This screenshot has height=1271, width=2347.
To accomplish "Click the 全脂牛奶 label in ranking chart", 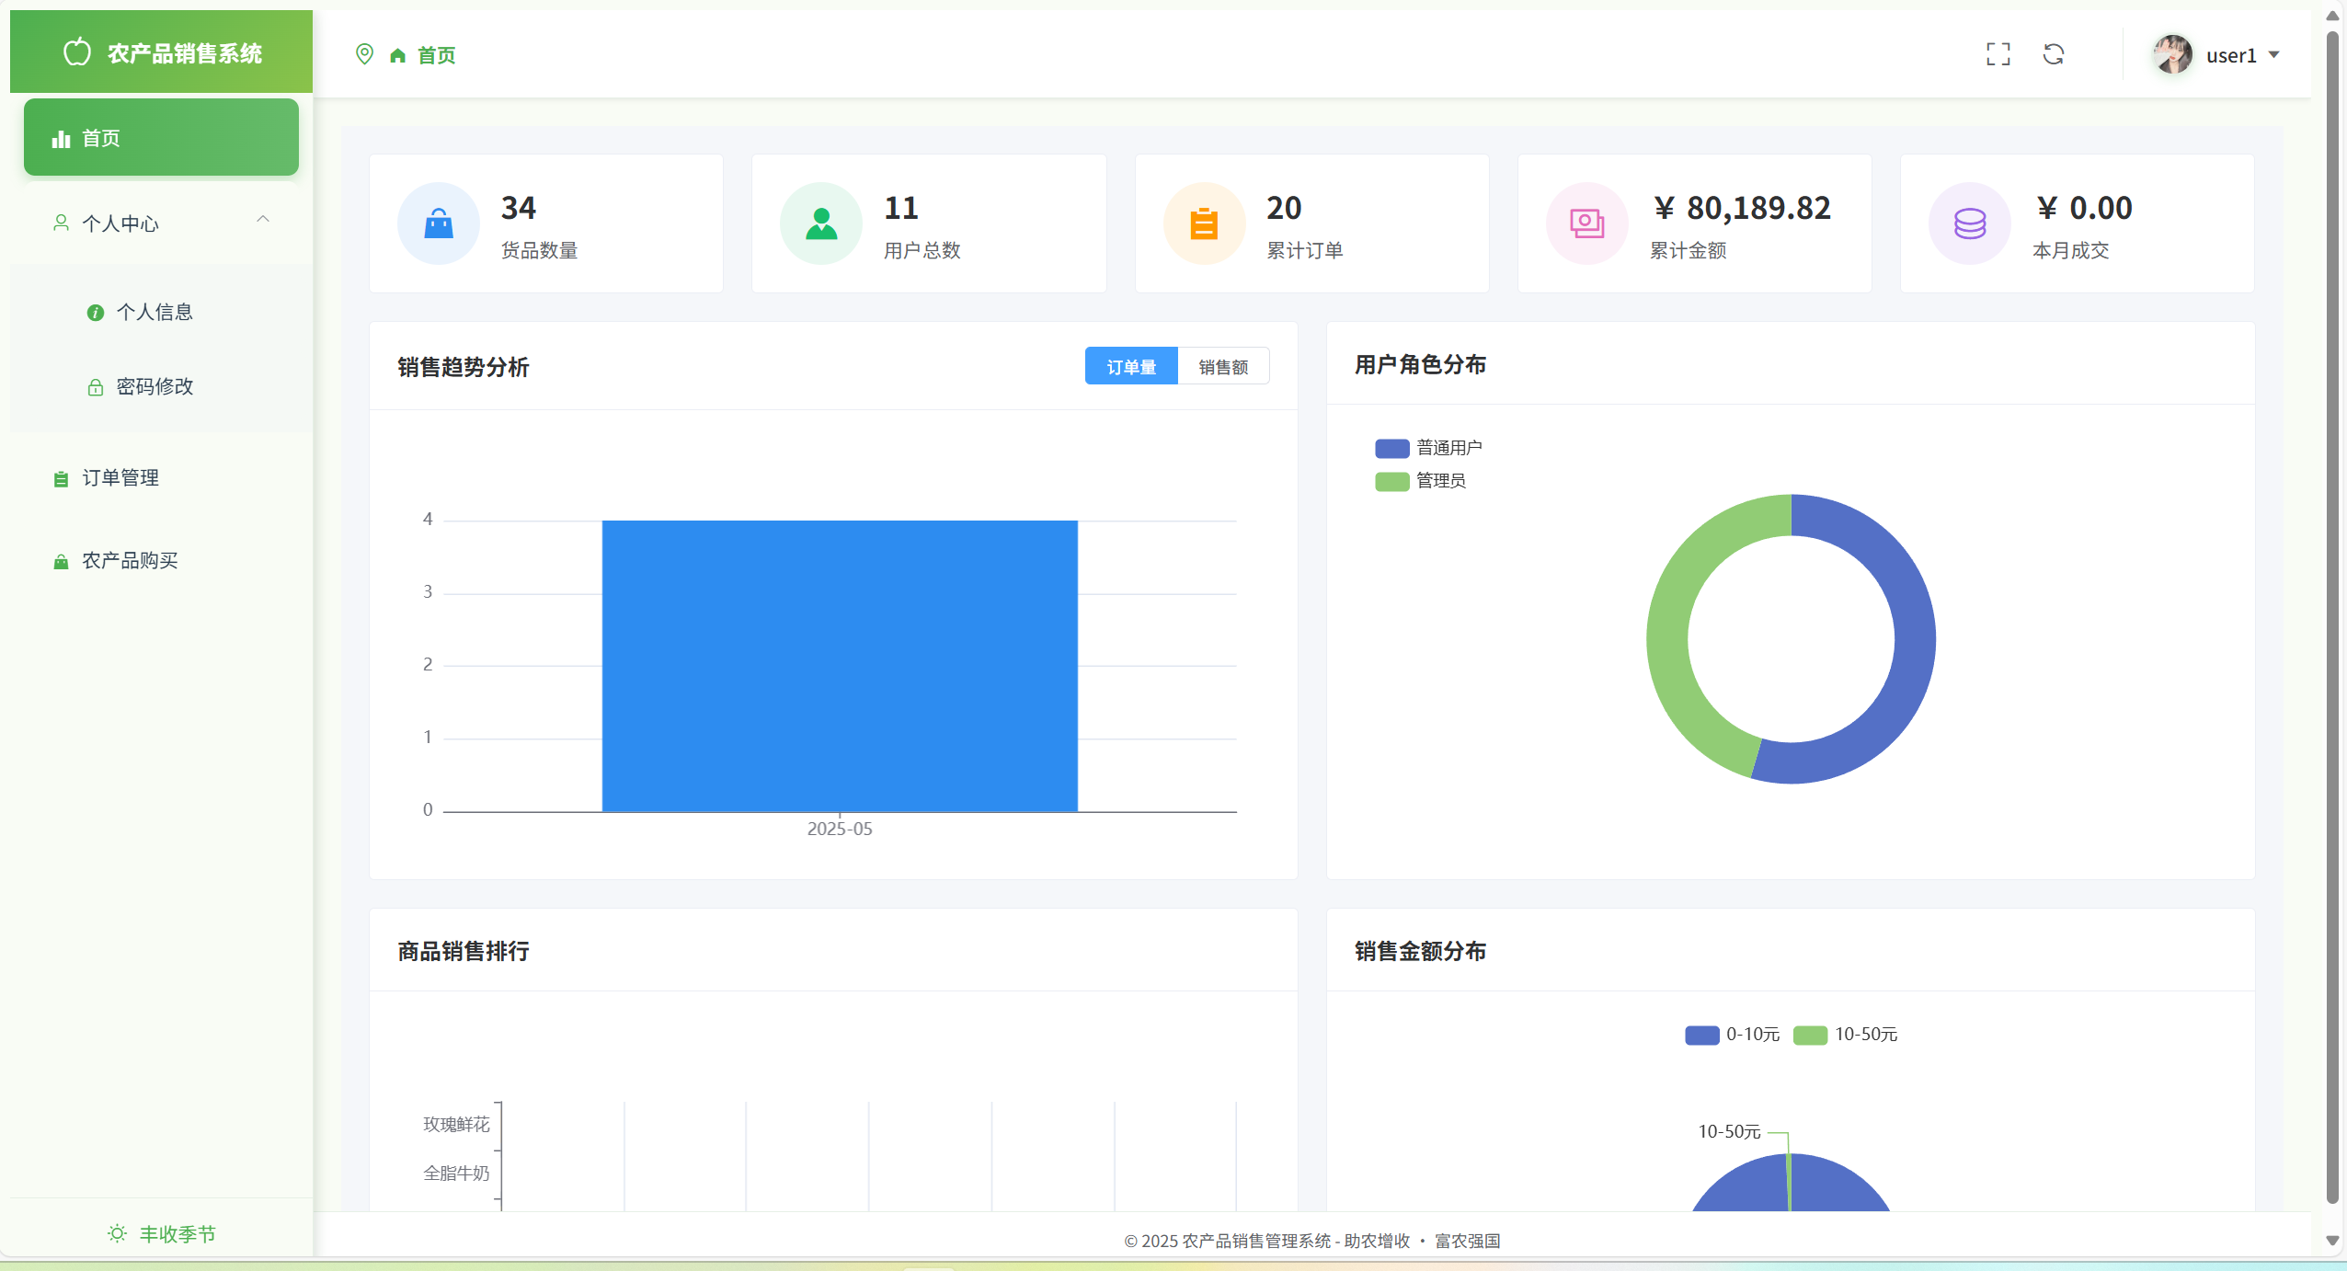I will (456, 1174).
